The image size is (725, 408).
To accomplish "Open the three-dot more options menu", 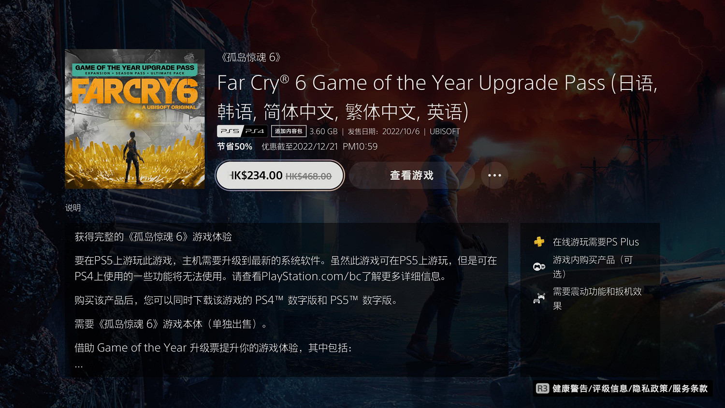I will click(494, 175).
